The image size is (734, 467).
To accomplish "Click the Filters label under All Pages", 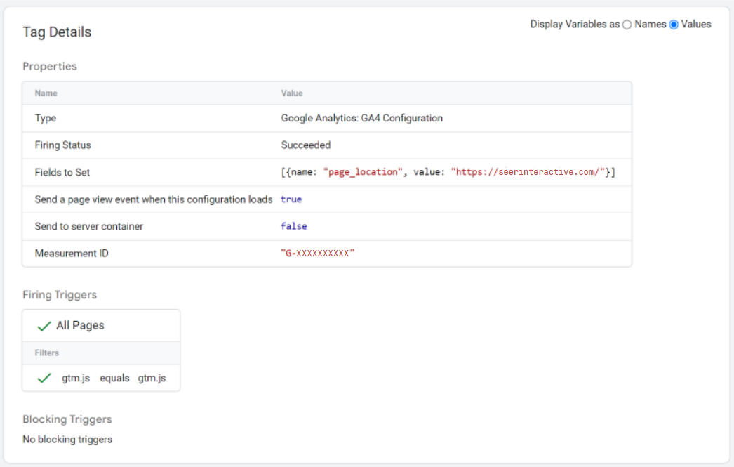I will (47, 353).
